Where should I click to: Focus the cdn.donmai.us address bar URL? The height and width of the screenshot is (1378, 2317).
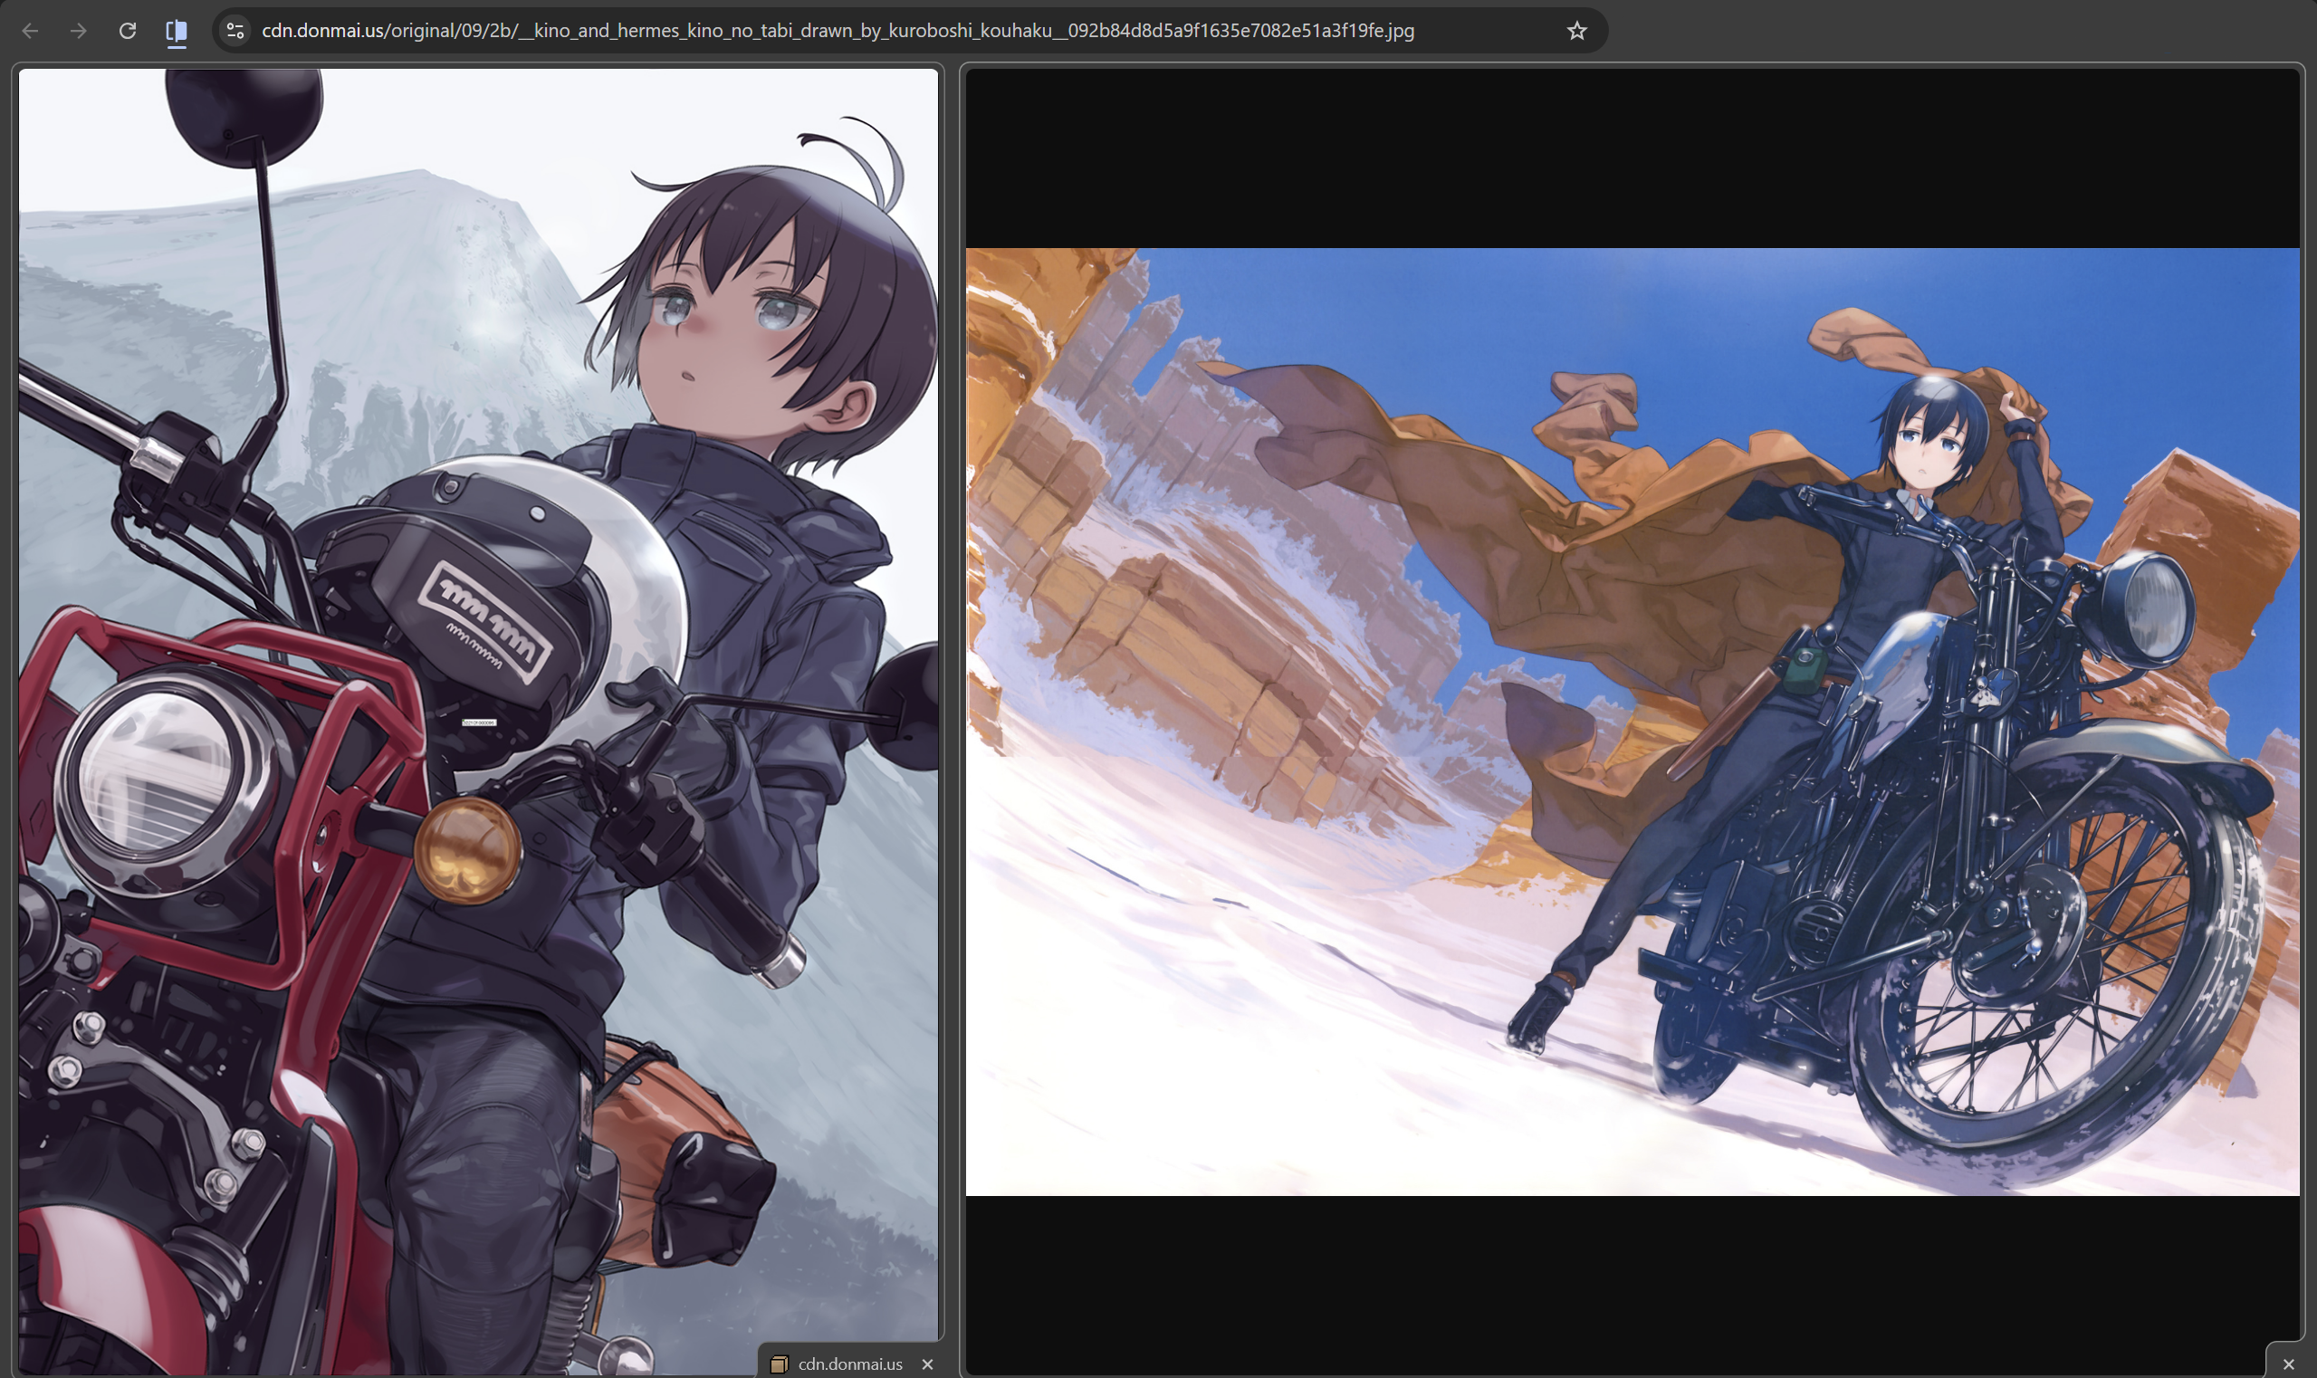click(836, 31)
